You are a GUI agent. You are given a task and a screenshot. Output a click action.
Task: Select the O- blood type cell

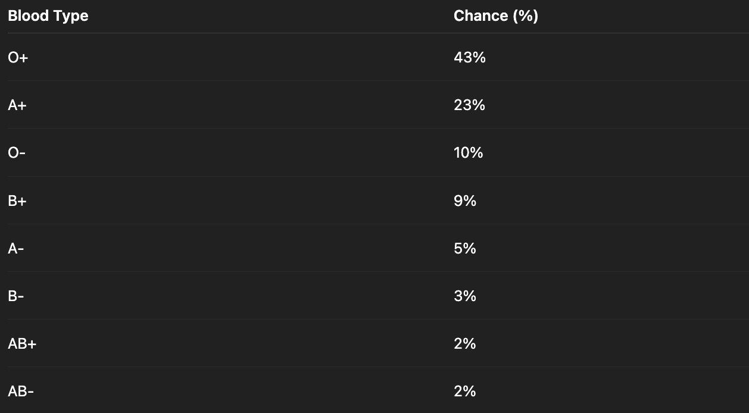(x=17, y=153)
